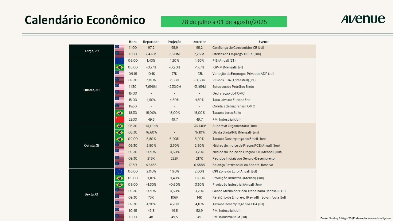
Task: Click the Projeção column header
Action: [x=174, y=42]
